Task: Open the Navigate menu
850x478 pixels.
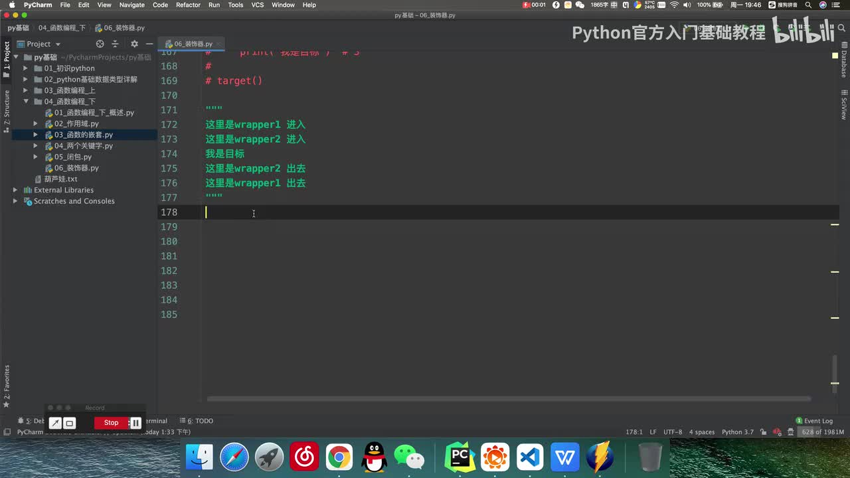Action: point(131,5)
